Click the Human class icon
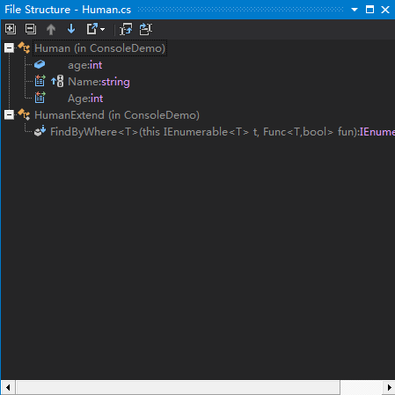Screen dimensions: 395x395 tap(24, 48)
